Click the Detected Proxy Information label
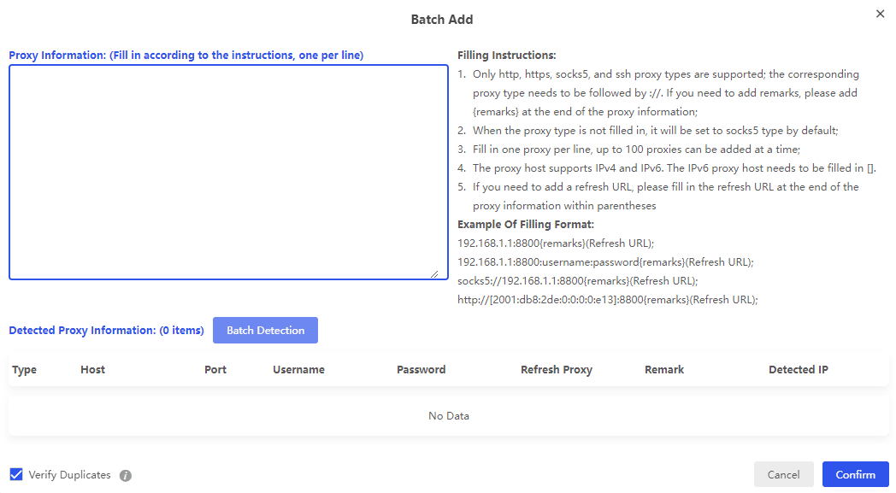Viewport: 896px width, 493px height. [x=106, y=331]
